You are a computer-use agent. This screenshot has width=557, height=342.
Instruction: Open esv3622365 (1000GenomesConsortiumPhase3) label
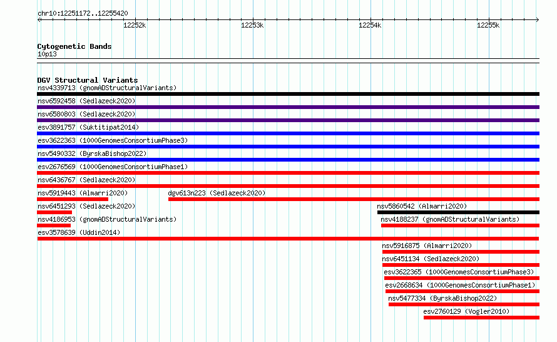(459, 272)
